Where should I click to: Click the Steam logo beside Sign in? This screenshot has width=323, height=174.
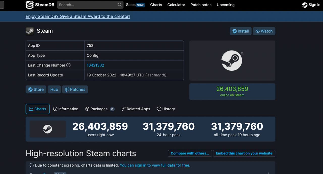(x=305, y=5)
